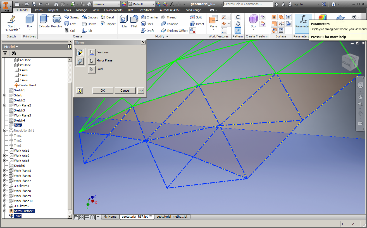Select the Rib tool
Screen dimensions: 367x228
[x=87, y=31]
